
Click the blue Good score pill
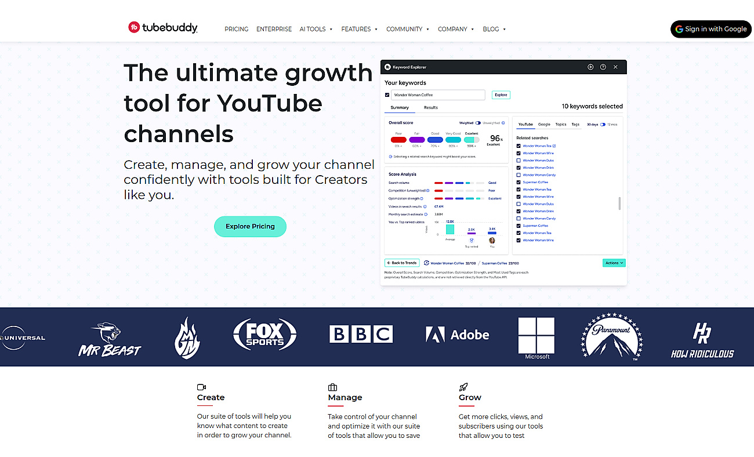pos(435,140)
